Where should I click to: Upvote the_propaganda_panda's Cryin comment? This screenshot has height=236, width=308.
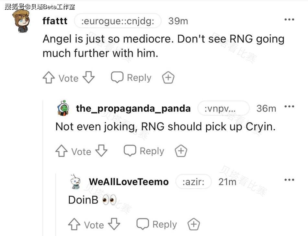pyautogui.click(x=62, y=151)
